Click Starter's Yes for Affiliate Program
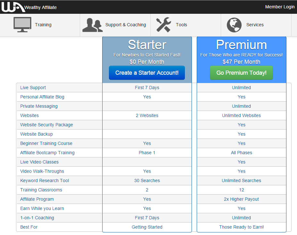 [147, 199]
